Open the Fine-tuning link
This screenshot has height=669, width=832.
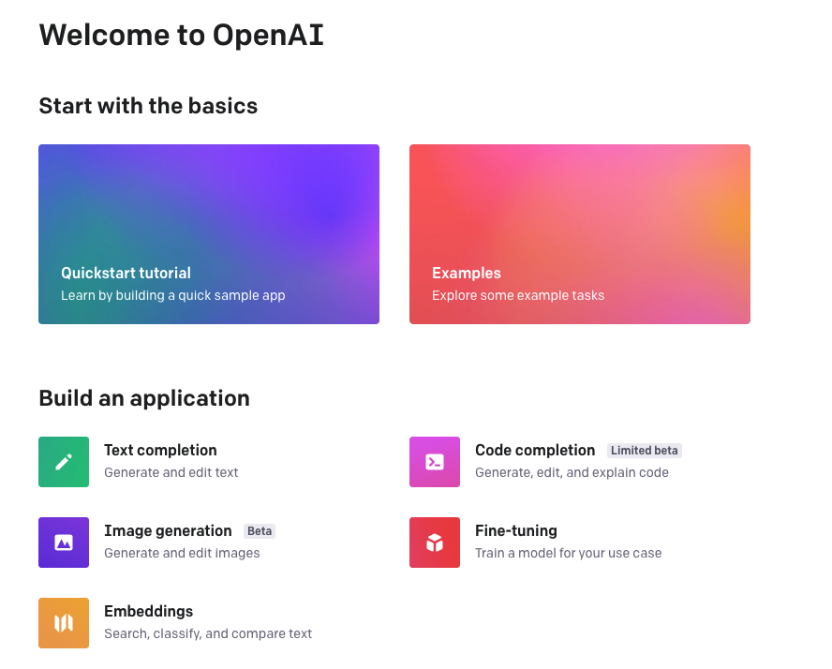515,530
